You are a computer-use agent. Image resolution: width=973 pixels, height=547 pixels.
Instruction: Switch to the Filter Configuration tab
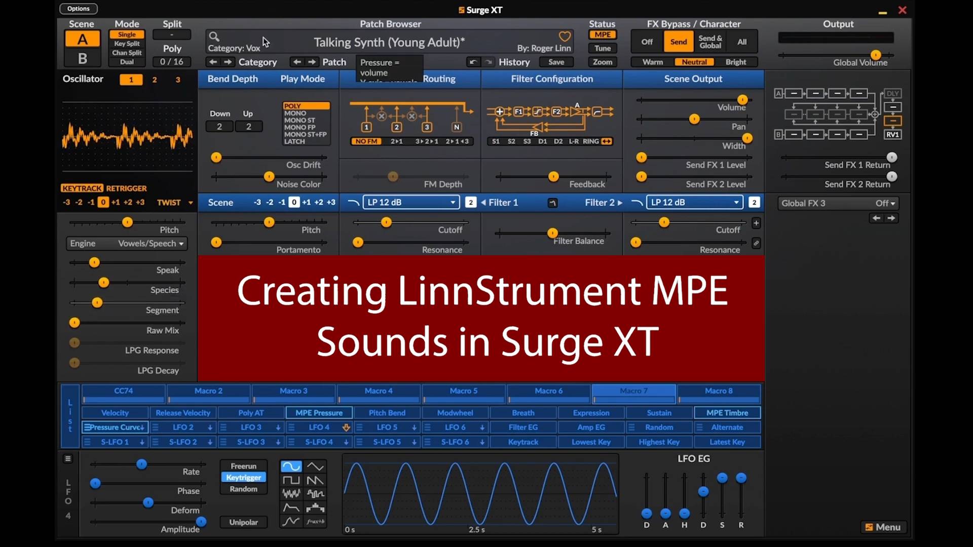pos(552,78)
